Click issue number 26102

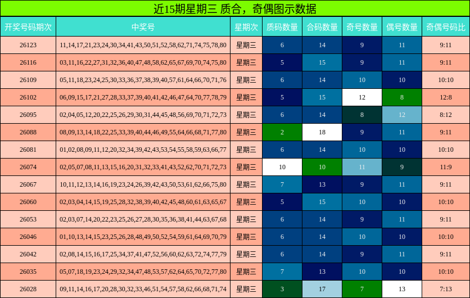tap(28, 97)
